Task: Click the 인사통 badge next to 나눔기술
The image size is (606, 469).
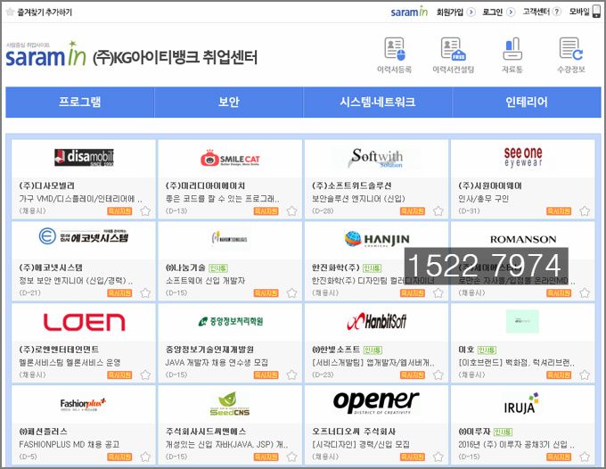Action: [x=218, y=268]
